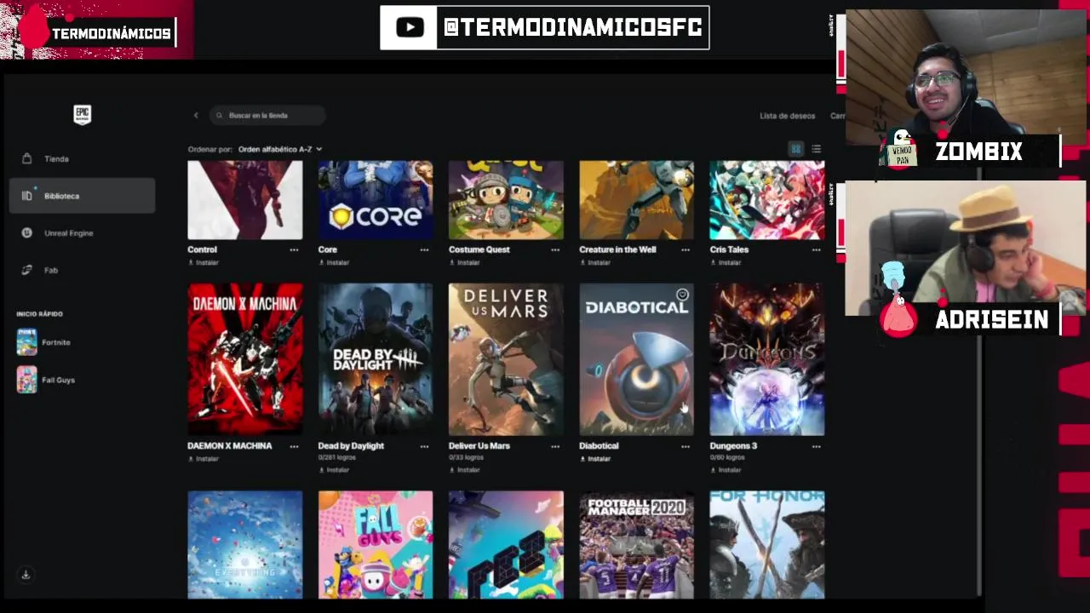Open the DAEMON X MACHINA cover
The height and width of the screenshot is (613, 1090).
click(x=245, y=359)
